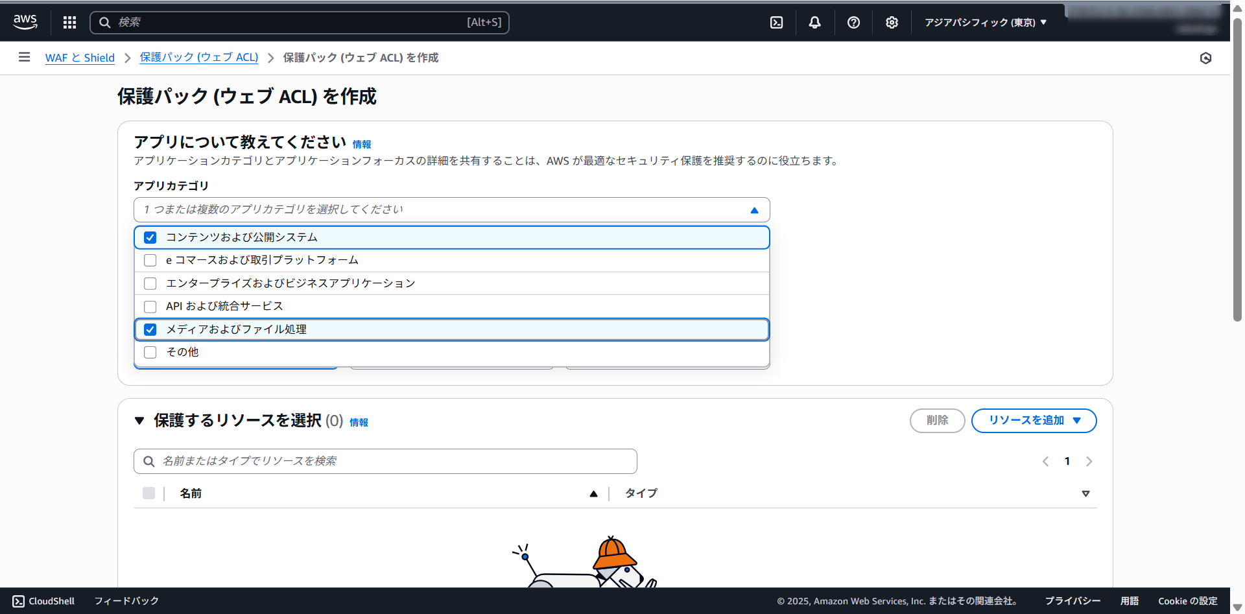Check the e コマースおよび取引プラットフォーム option
The height and width of the screenshot is (614, 1245).
tap(150, 261)
